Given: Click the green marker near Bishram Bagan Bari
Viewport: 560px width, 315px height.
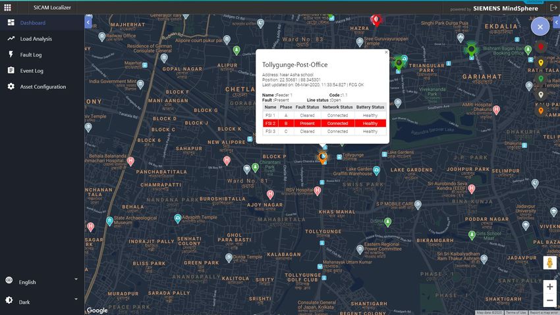Looking at the screenshot, I should tap(472, 49).
